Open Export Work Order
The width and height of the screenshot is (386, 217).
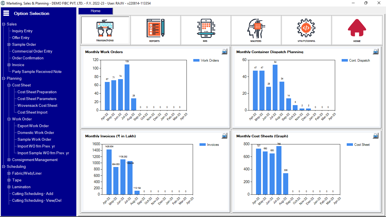click(33, 126)
